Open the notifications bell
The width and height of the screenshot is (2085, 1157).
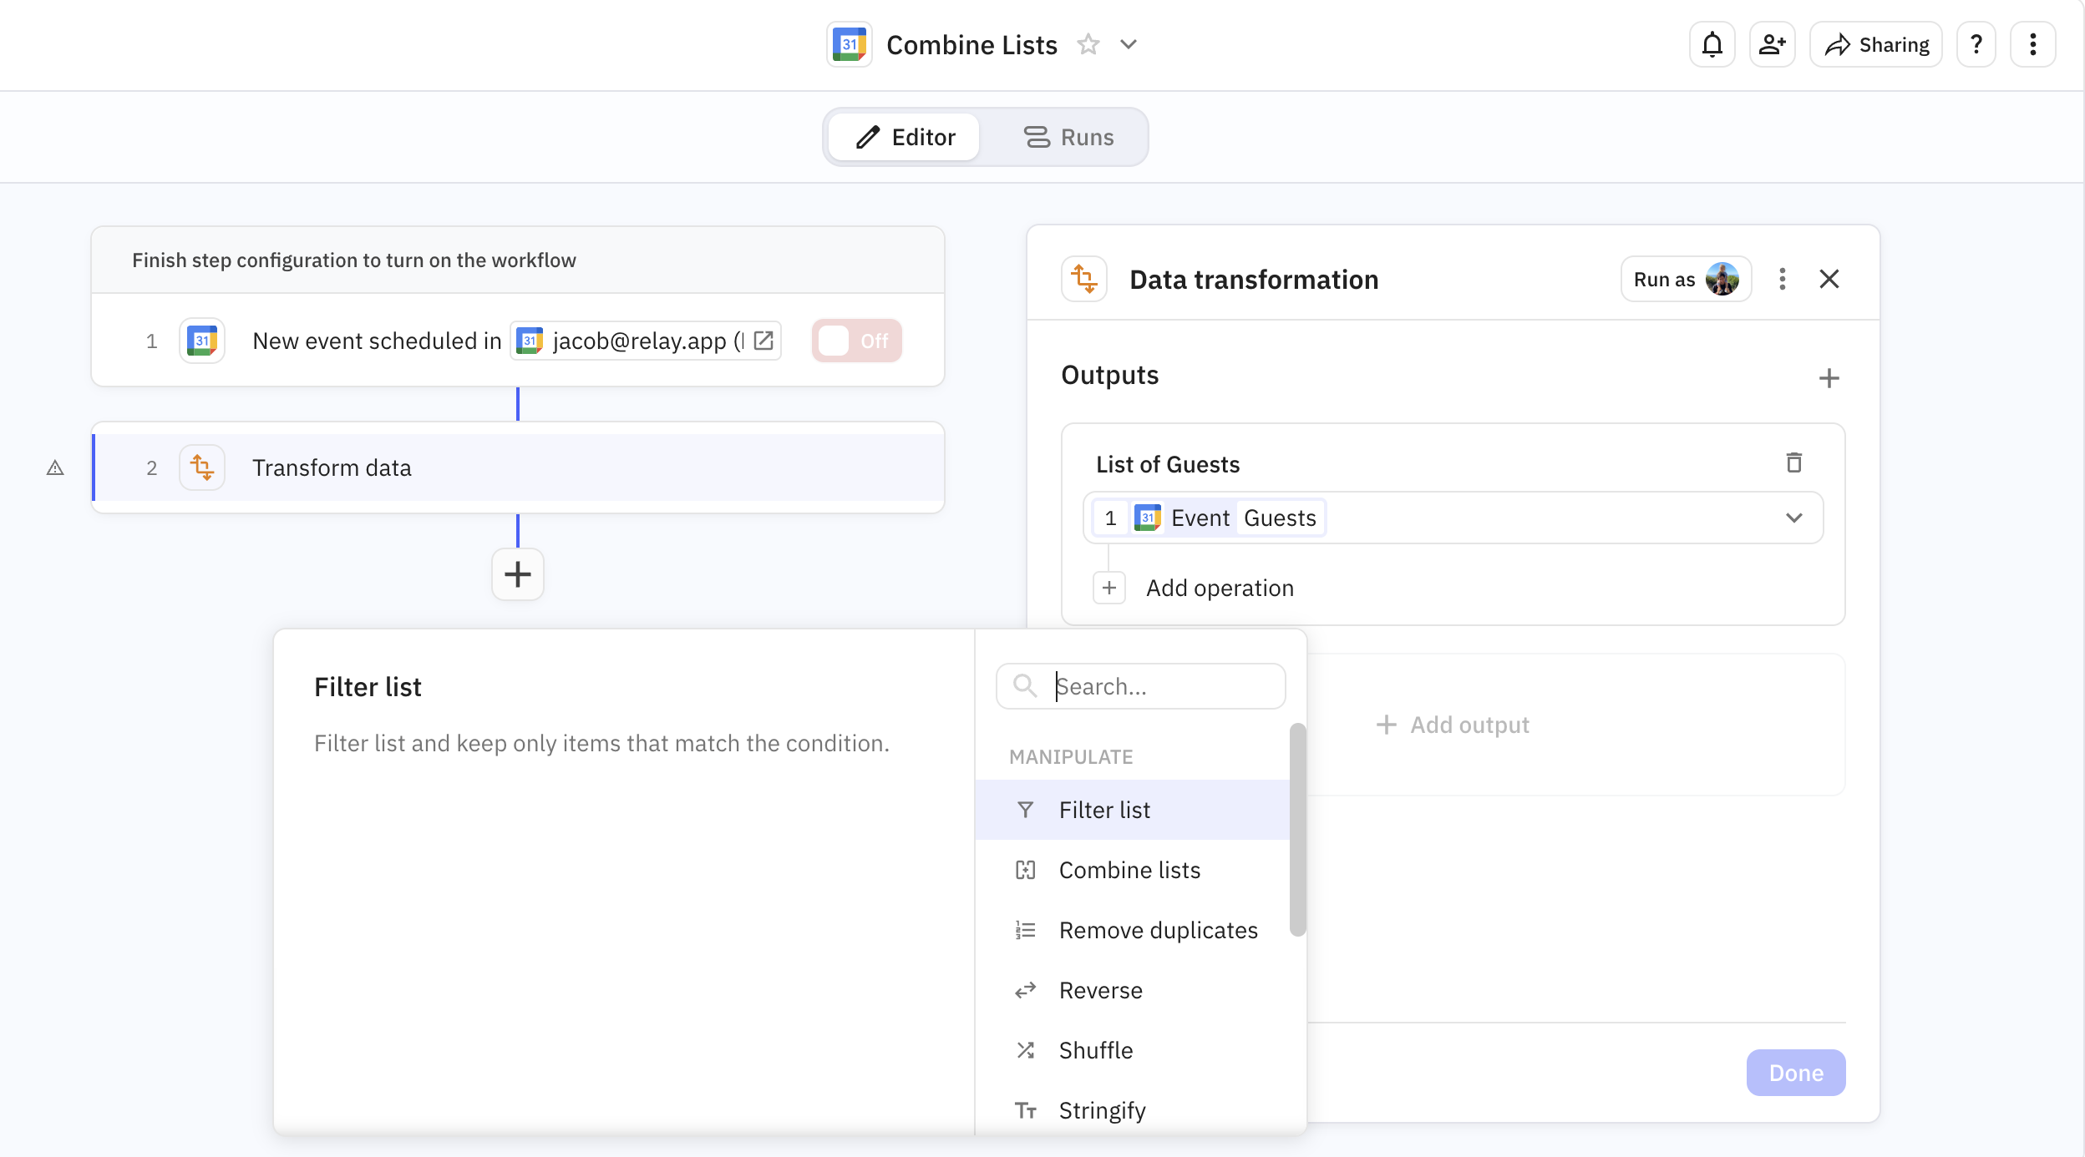pos(1712,45)
